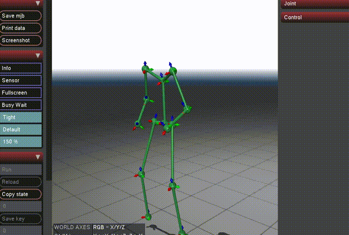Click the WORLD AXES info label

point(72,227)
